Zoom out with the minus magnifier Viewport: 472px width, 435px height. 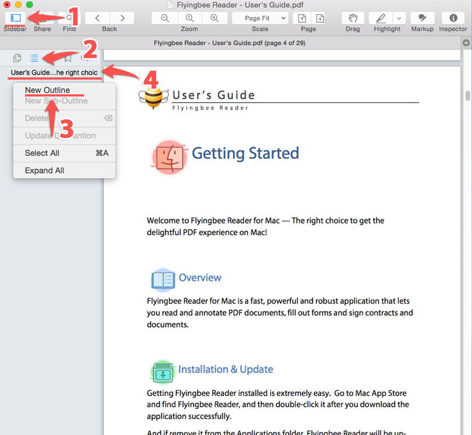165,18
